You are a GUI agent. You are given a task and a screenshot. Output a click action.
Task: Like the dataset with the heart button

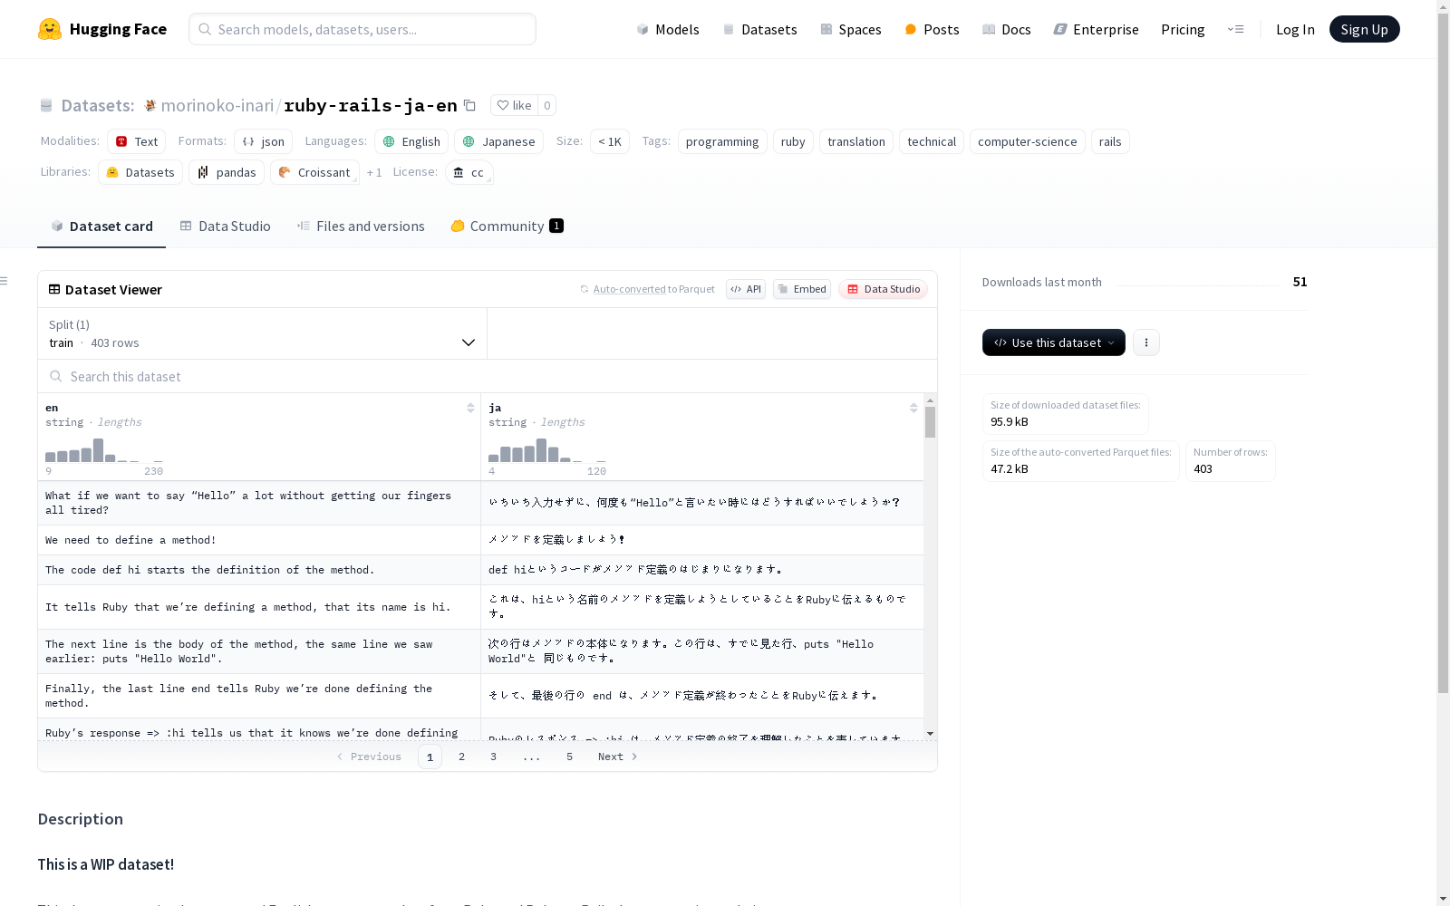click(x=514, y=105)
